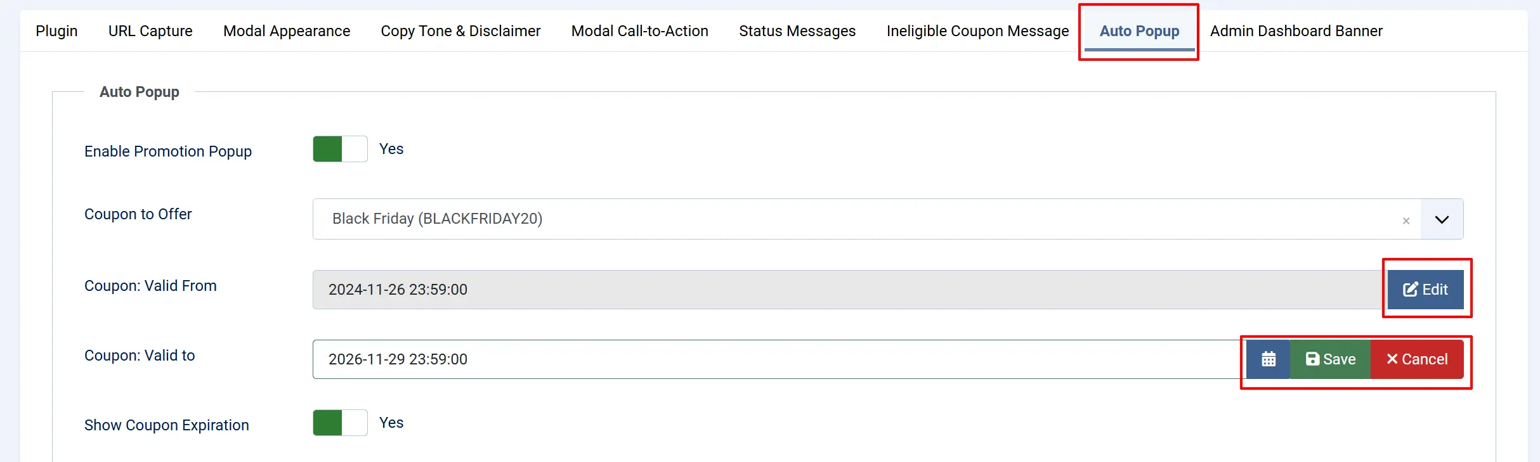
Task: Open Modal Appearance tab
Action: 287,31
